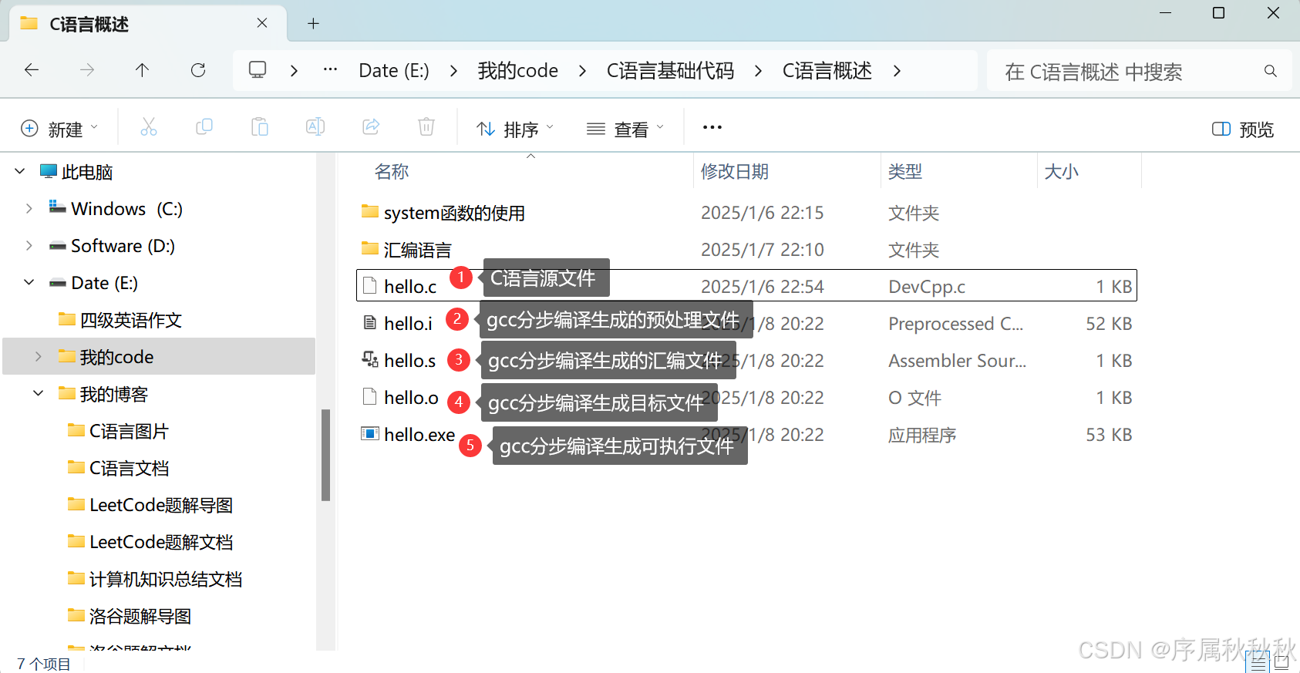This screenshot has width=1300, height=673.
Task: Click the 2025/1/6 22:15 date cell
Action: [763, 213]
